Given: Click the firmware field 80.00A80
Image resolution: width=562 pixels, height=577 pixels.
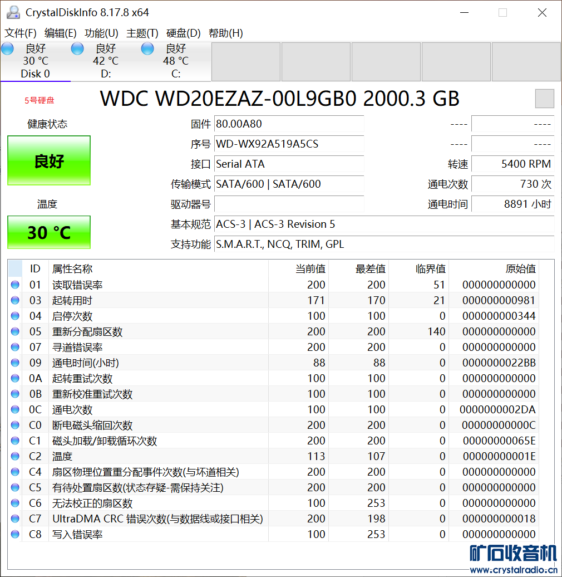Looking at the screenshot, I should 289,124.
